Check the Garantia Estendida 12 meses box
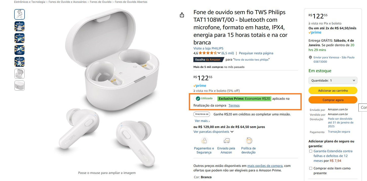Viewport: 367px width, 181px height. (311, 151)
